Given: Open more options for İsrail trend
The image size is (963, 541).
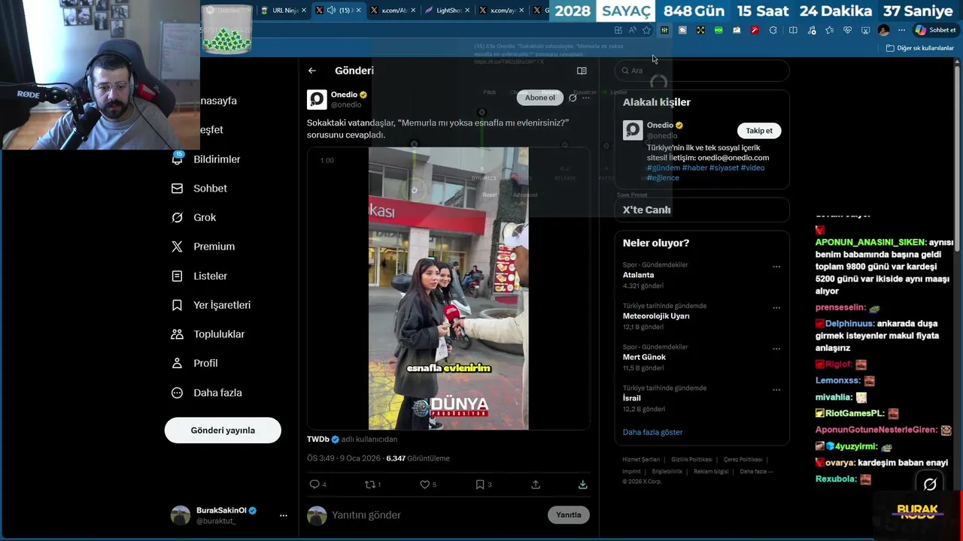Looking at the screenshot, I should (776, 390).
